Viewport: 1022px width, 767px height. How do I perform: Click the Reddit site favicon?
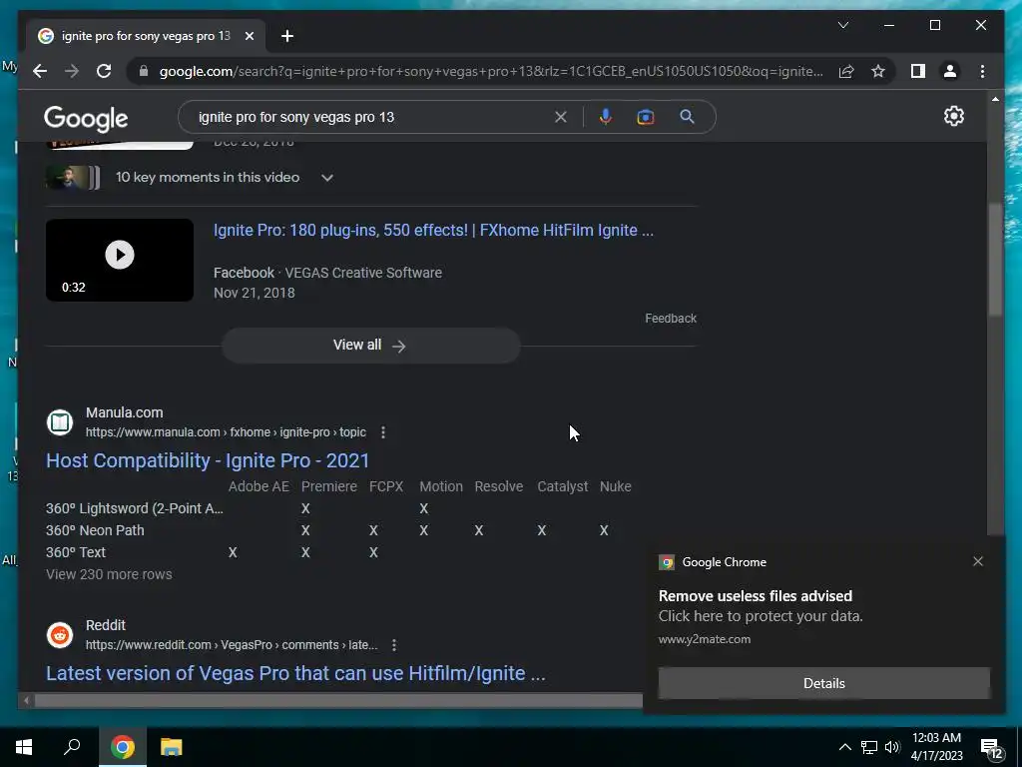point(60,634)
